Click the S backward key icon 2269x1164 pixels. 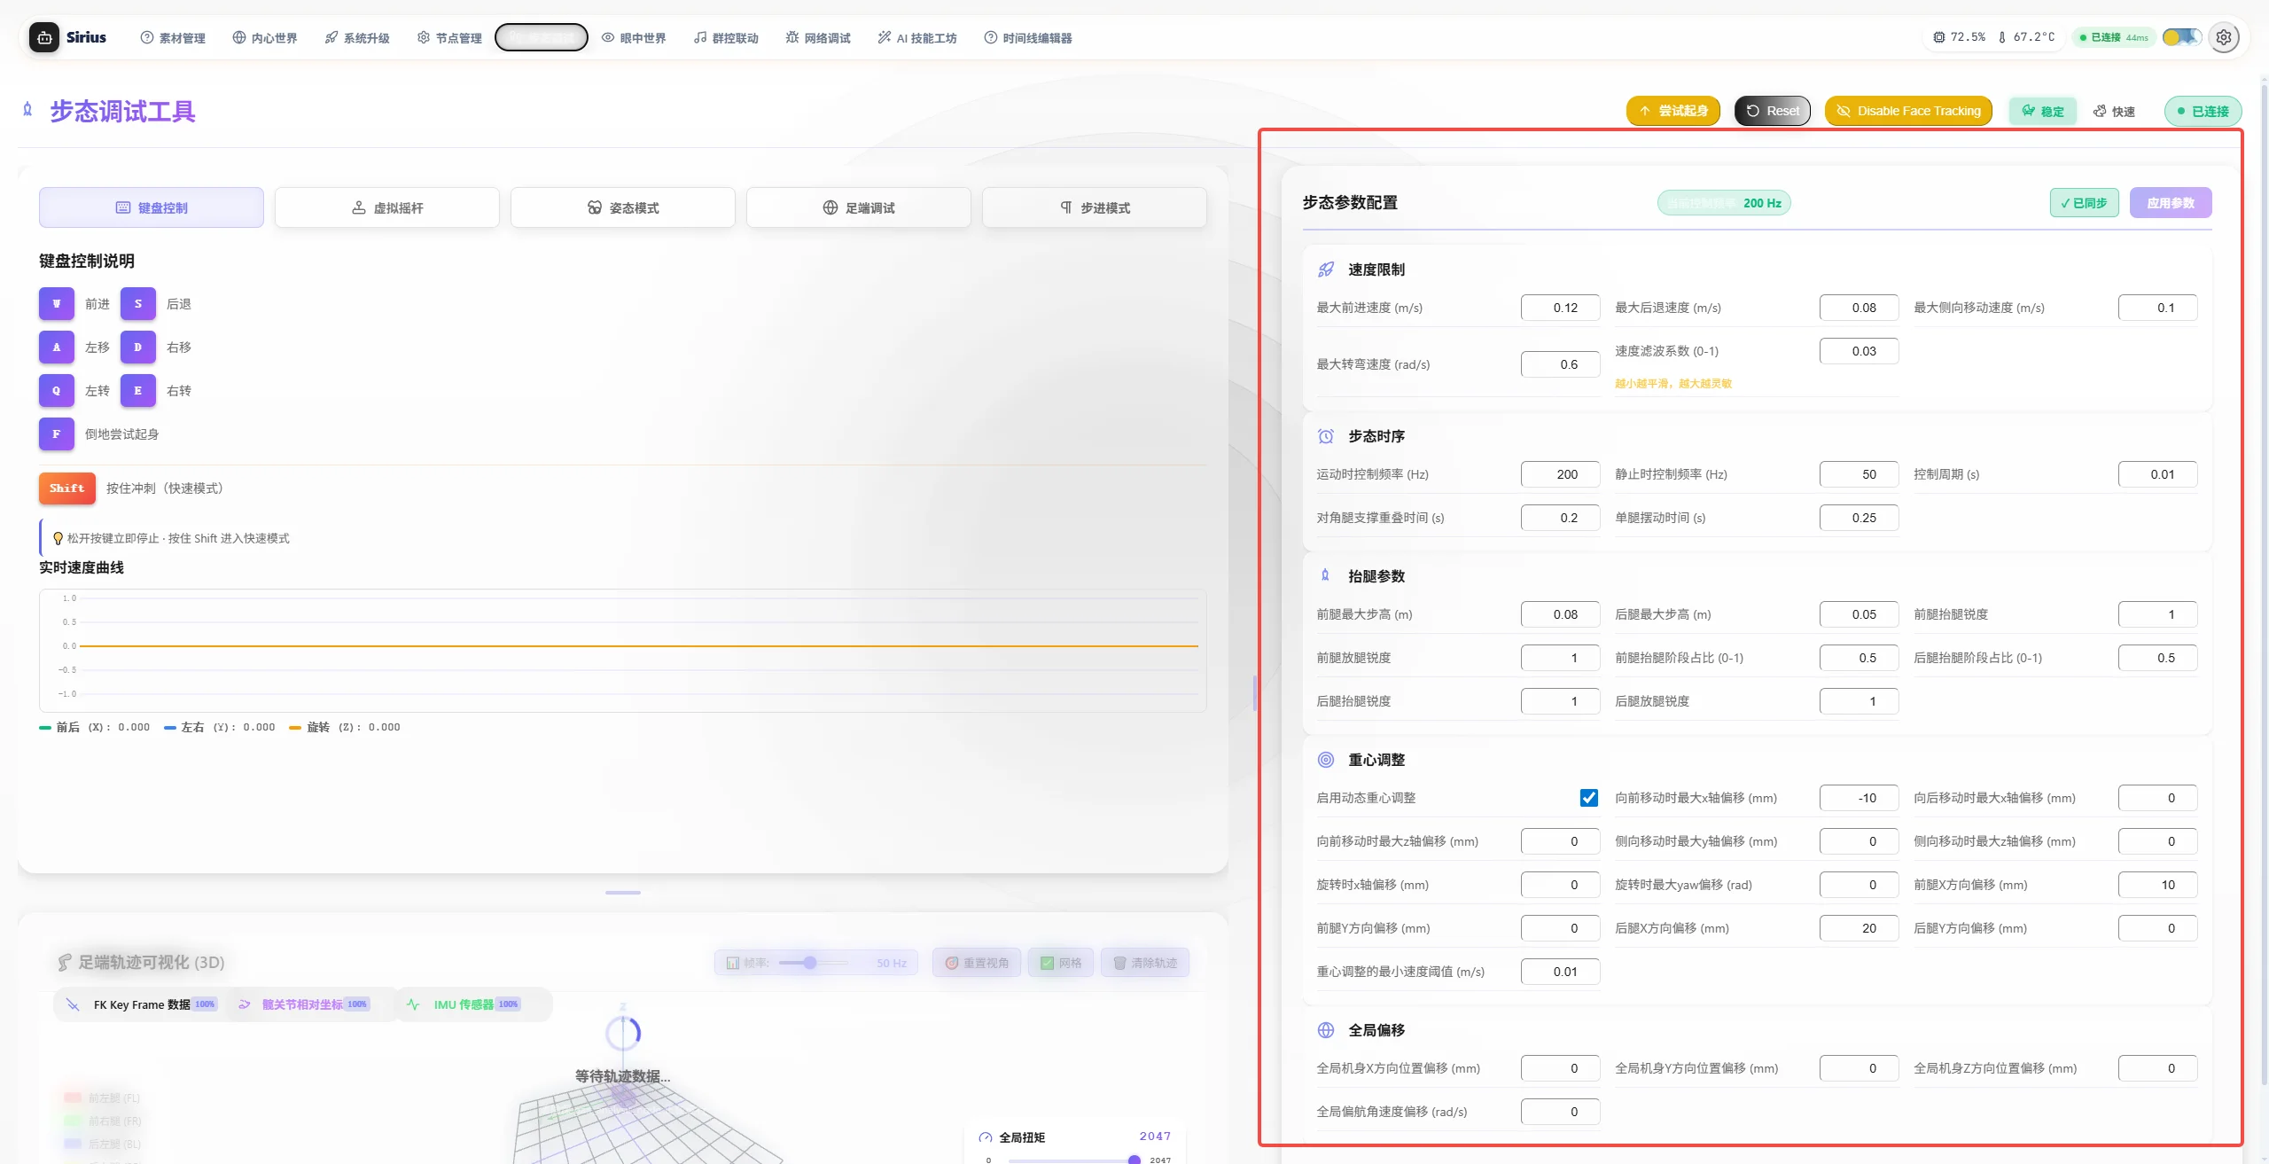(x=138, y=304)
